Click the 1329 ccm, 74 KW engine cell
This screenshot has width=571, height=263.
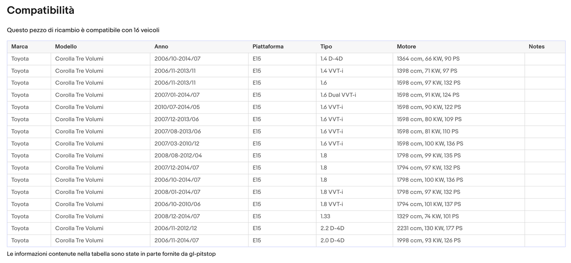point(428,216)
